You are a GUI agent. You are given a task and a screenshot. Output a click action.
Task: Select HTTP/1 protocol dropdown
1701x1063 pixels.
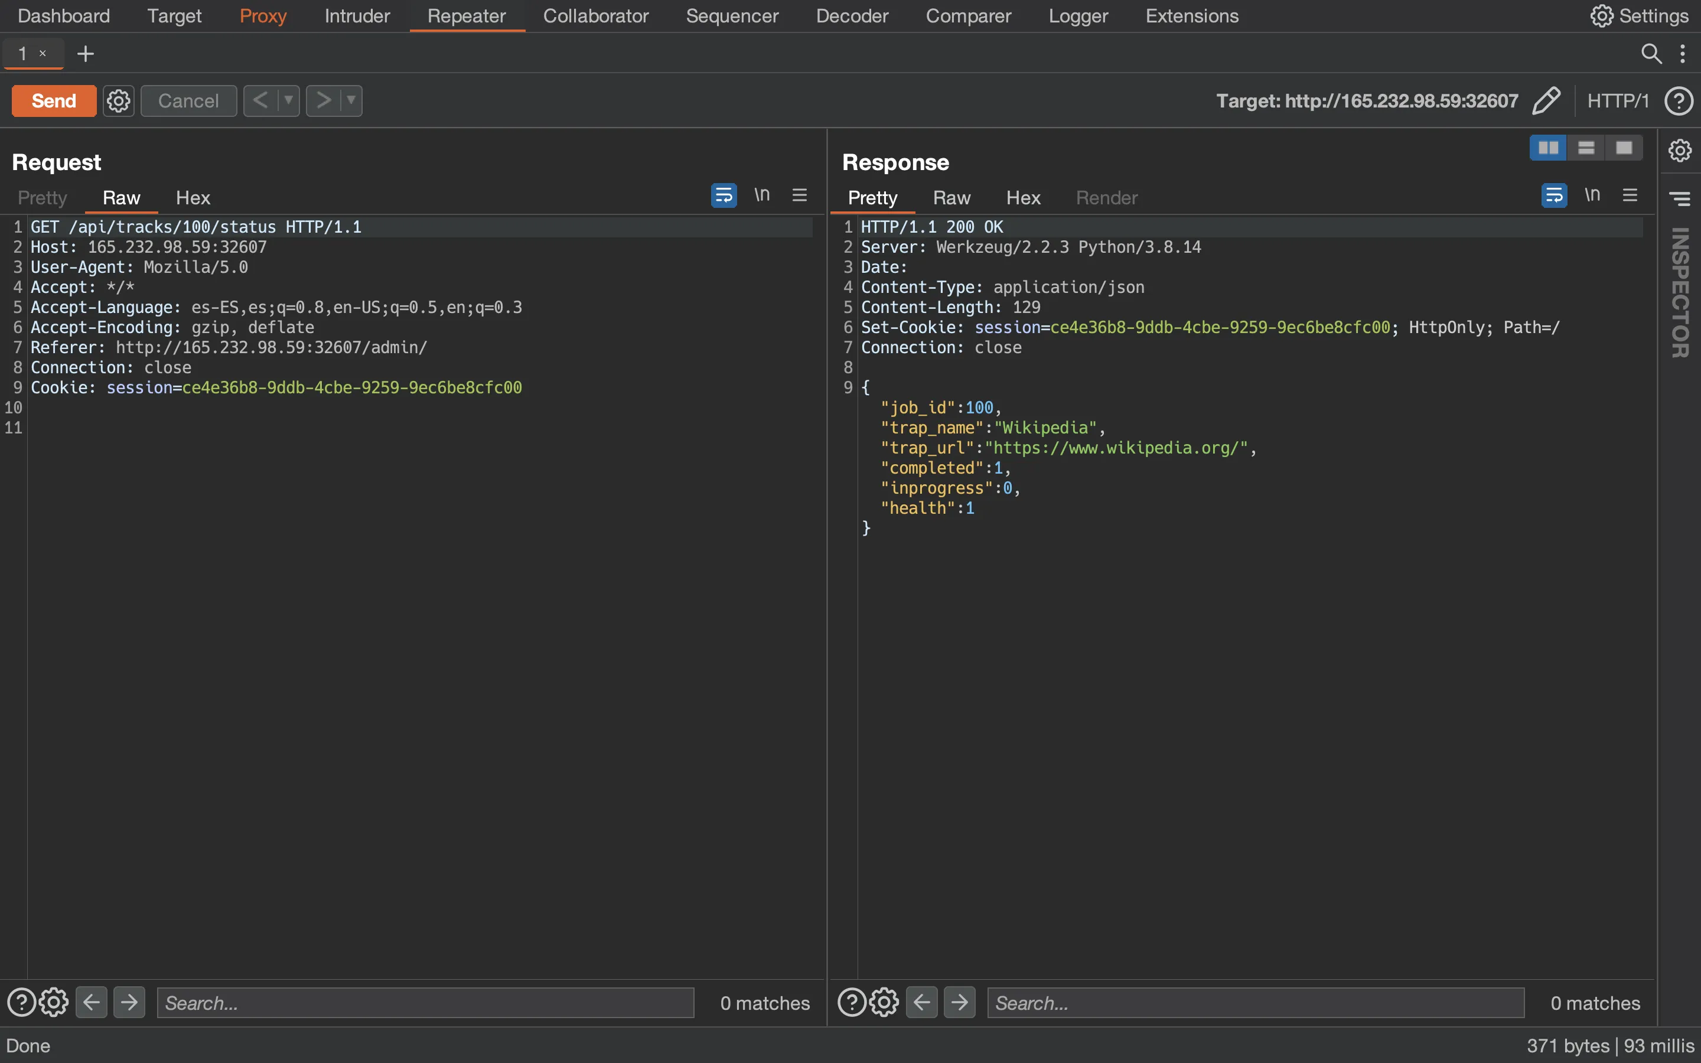tap(1618, 99)
